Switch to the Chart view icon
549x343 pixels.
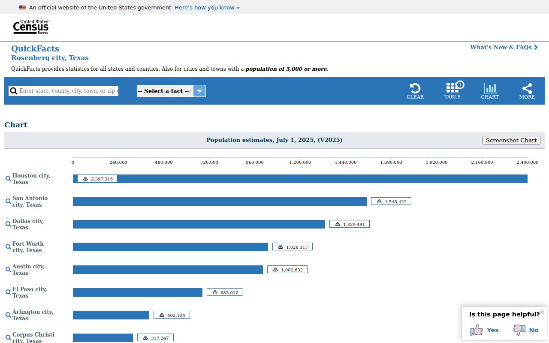click(x=490, y=88)
